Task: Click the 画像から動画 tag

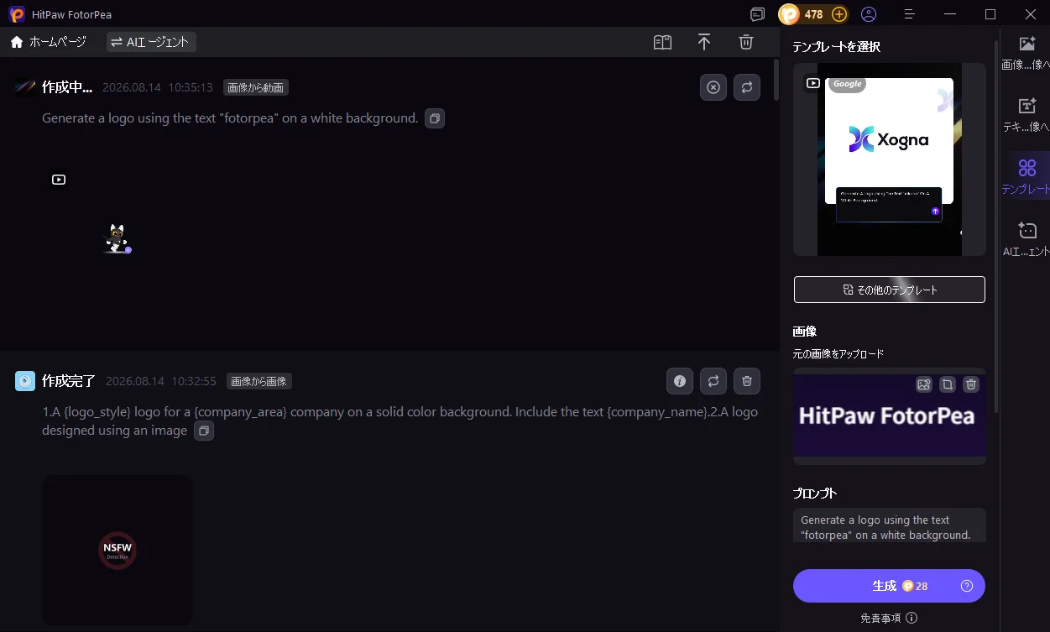Action: [256, 87]
